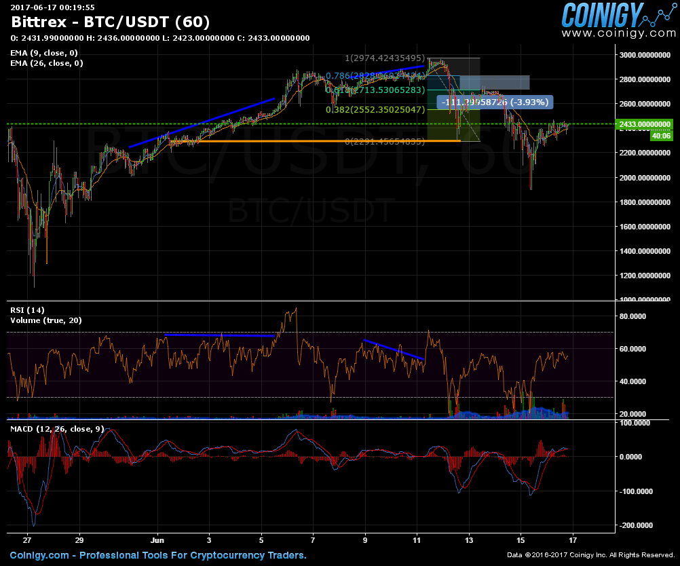Click the H: 2436.00000000 high value
The width and height of the screenshot is (680, 566).
(123, 38)
